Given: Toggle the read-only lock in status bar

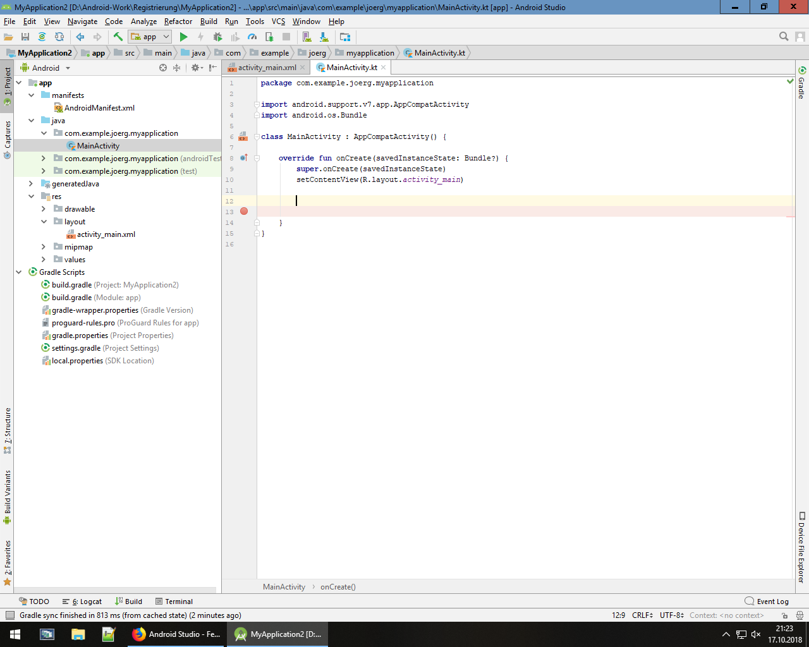Looking at the screenshot, I should 784,615.
